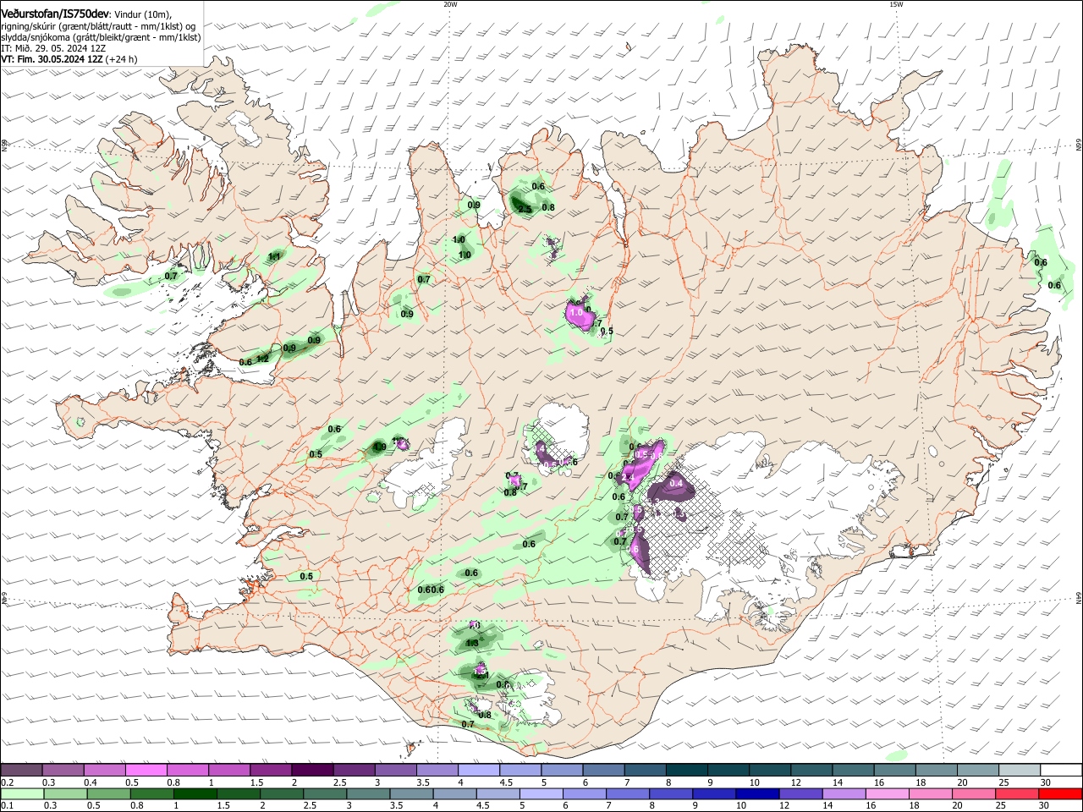Select the palest green 0.1 swatch in rain legend

pos(22,794)
